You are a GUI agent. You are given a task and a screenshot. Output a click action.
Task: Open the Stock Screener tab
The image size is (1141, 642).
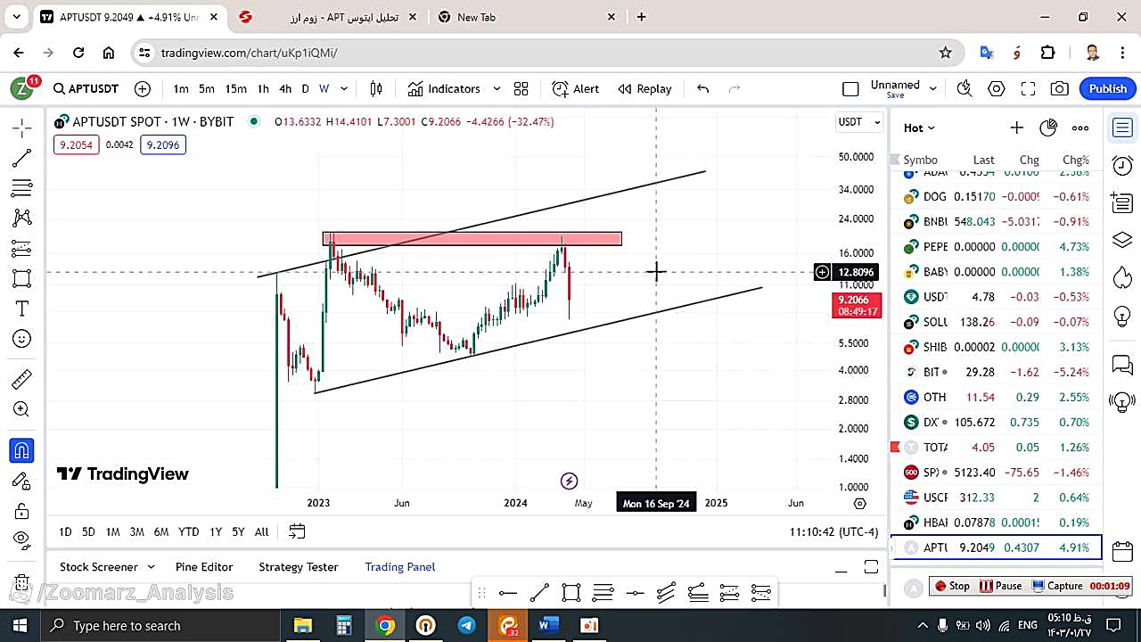click(98, 567)
